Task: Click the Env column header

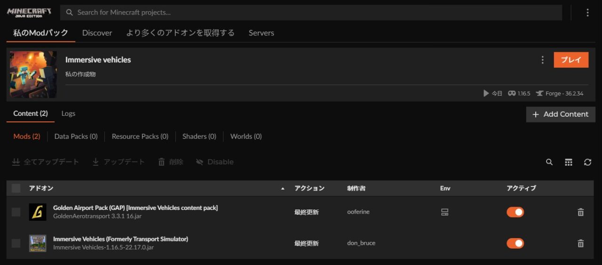Action: tap(445, 188)
